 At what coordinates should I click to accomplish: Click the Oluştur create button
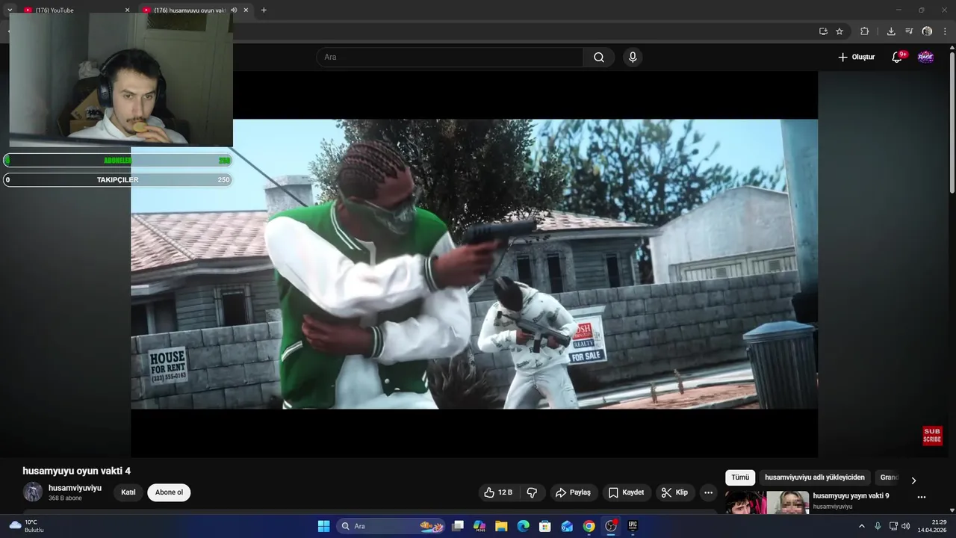pyautogui.click(x=857, y=58)
